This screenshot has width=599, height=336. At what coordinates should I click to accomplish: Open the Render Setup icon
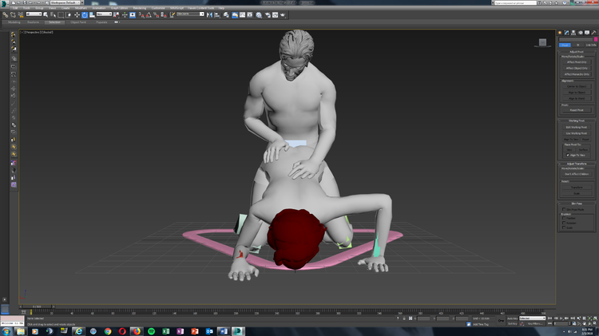coord(268,15)
